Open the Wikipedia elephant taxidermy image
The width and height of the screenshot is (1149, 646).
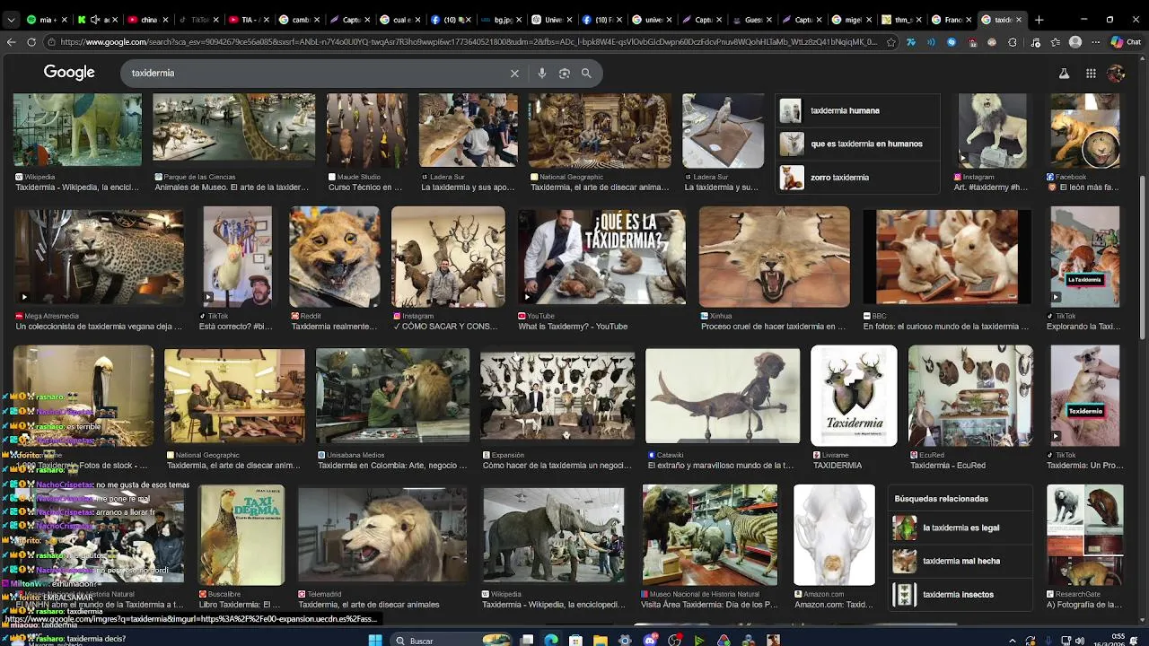click(554, 535)
